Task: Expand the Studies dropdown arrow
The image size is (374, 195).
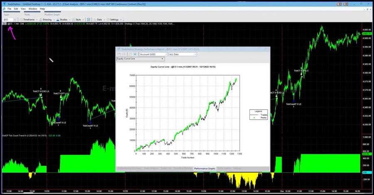Action: (x=69, y=20)
